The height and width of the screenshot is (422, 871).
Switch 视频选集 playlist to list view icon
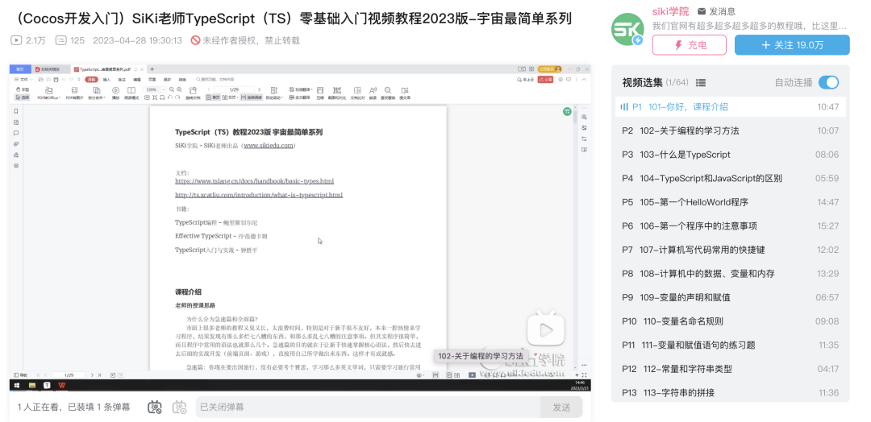(x=701, y=83)
